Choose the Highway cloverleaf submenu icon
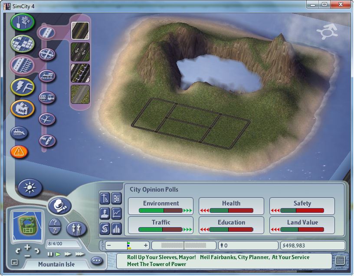The image size is (354, 276). (x=47, y=54)
